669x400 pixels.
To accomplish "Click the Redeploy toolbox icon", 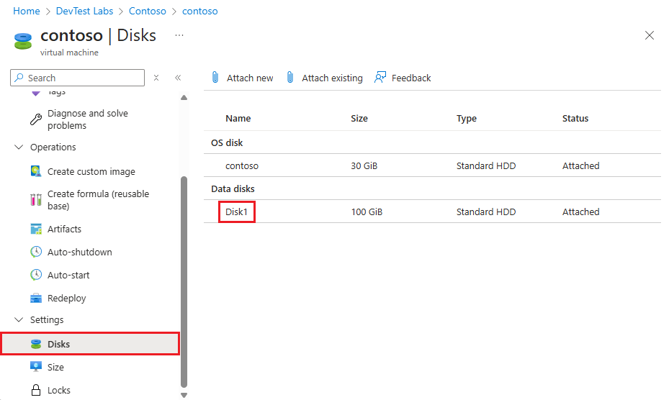I will 36,298.
